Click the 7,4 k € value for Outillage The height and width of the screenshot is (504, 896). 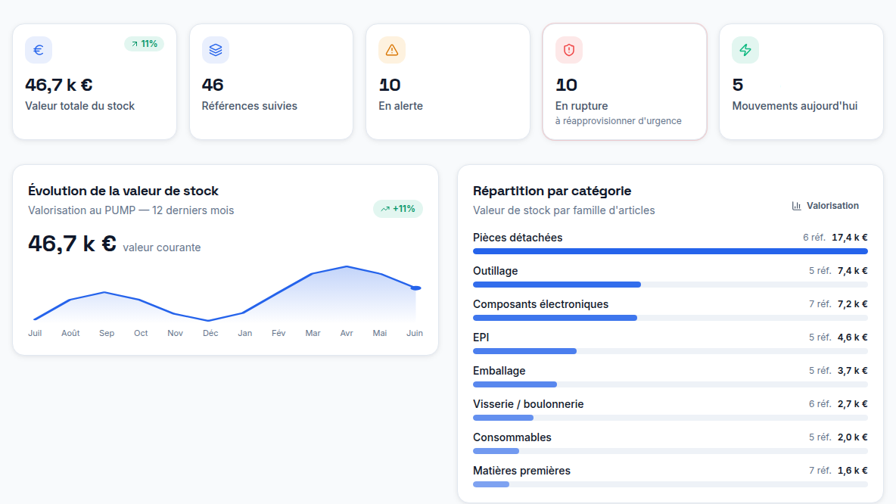click(x=853, y=271)
